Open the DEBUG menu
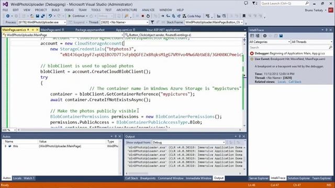The width and height of the screenshot is (335, 188). (69, 10)
